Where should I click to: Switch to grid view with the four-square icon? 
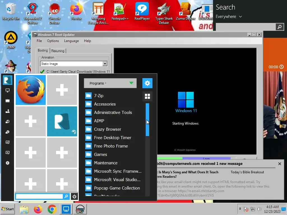(147, 96)
